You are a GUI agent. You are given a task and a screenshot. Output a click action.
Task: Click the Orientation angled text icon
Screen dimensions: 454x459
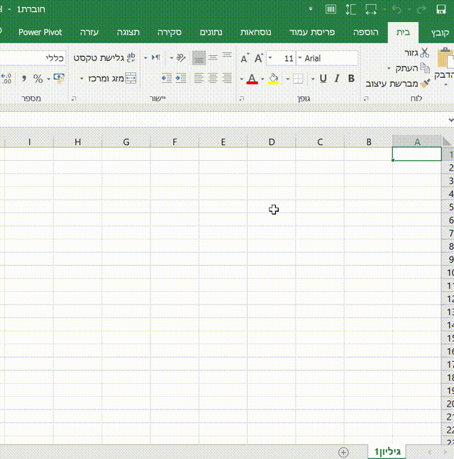tap(181, 57)
